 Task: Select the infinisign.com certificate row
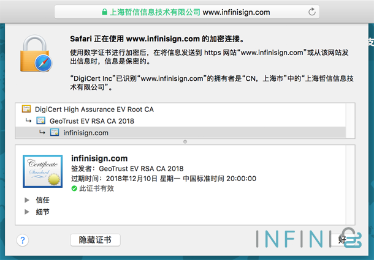pyautogui.click(x=180, y=133)
